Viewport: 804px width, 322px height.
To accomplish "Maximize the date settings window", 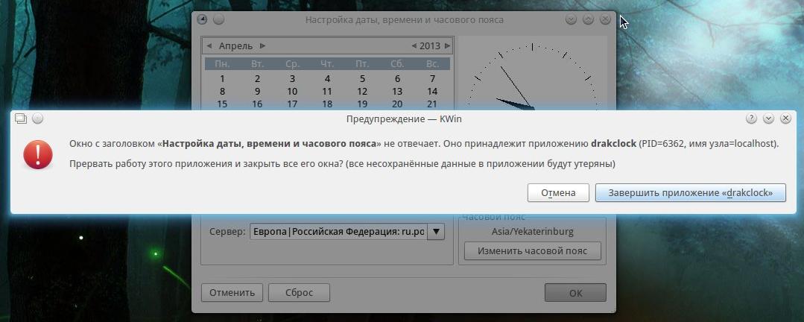I will click(588, 19).
